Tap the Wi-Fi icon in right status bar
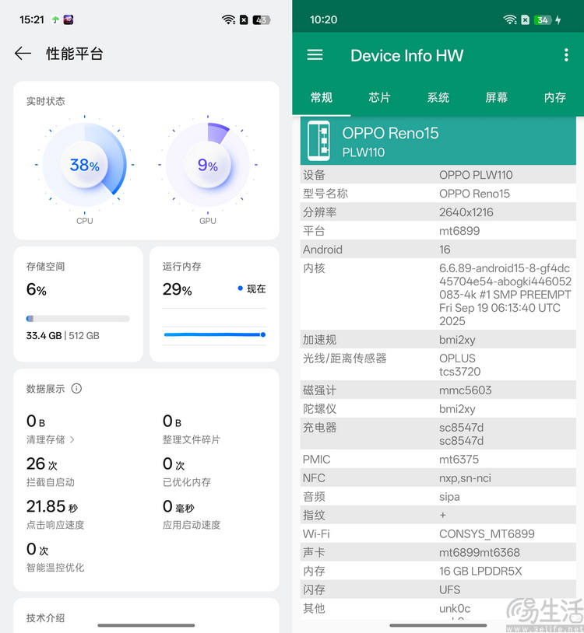584x633 pixels. [509, 19]
